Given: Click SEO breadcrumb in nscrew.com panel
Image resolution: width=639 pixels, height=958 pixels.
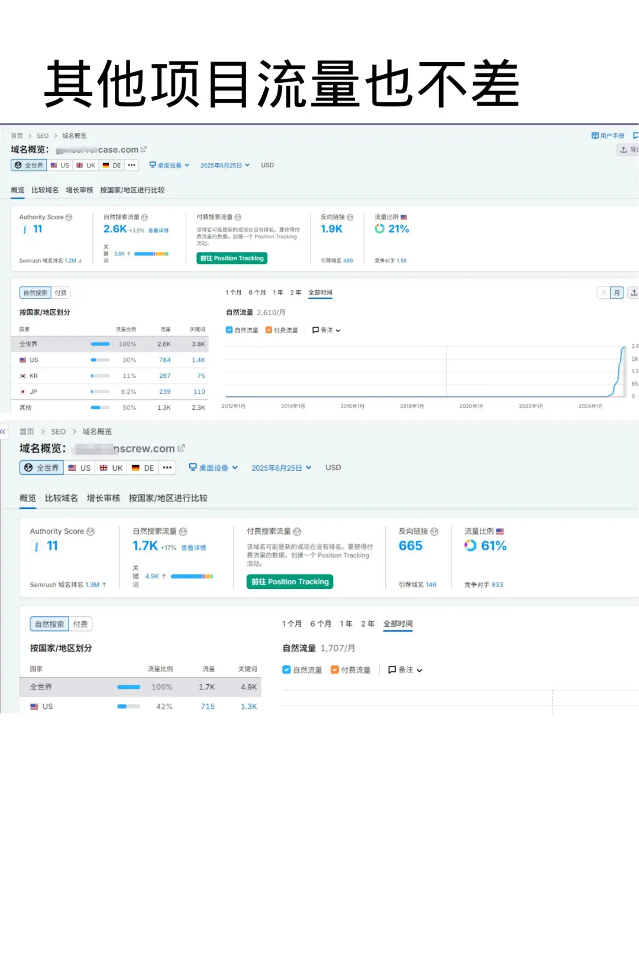Looking at the screenshot, I should click(58, 432).
